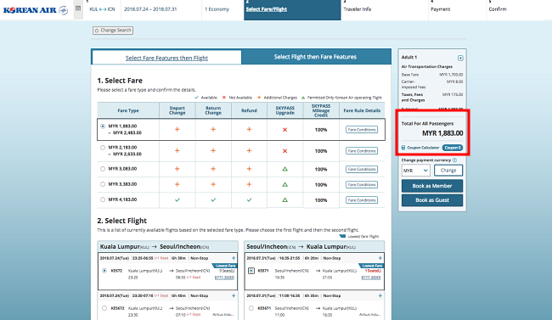Click the SKYPASS Mileage Credit column header
The image size is (552, 320).
tap(321, 110)
